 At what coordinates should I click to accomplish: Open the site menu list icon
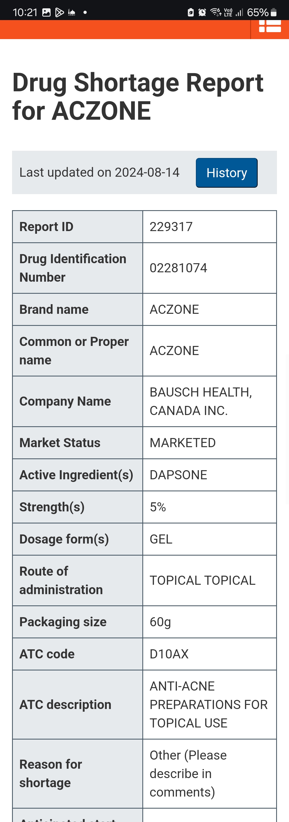point(270,26)
